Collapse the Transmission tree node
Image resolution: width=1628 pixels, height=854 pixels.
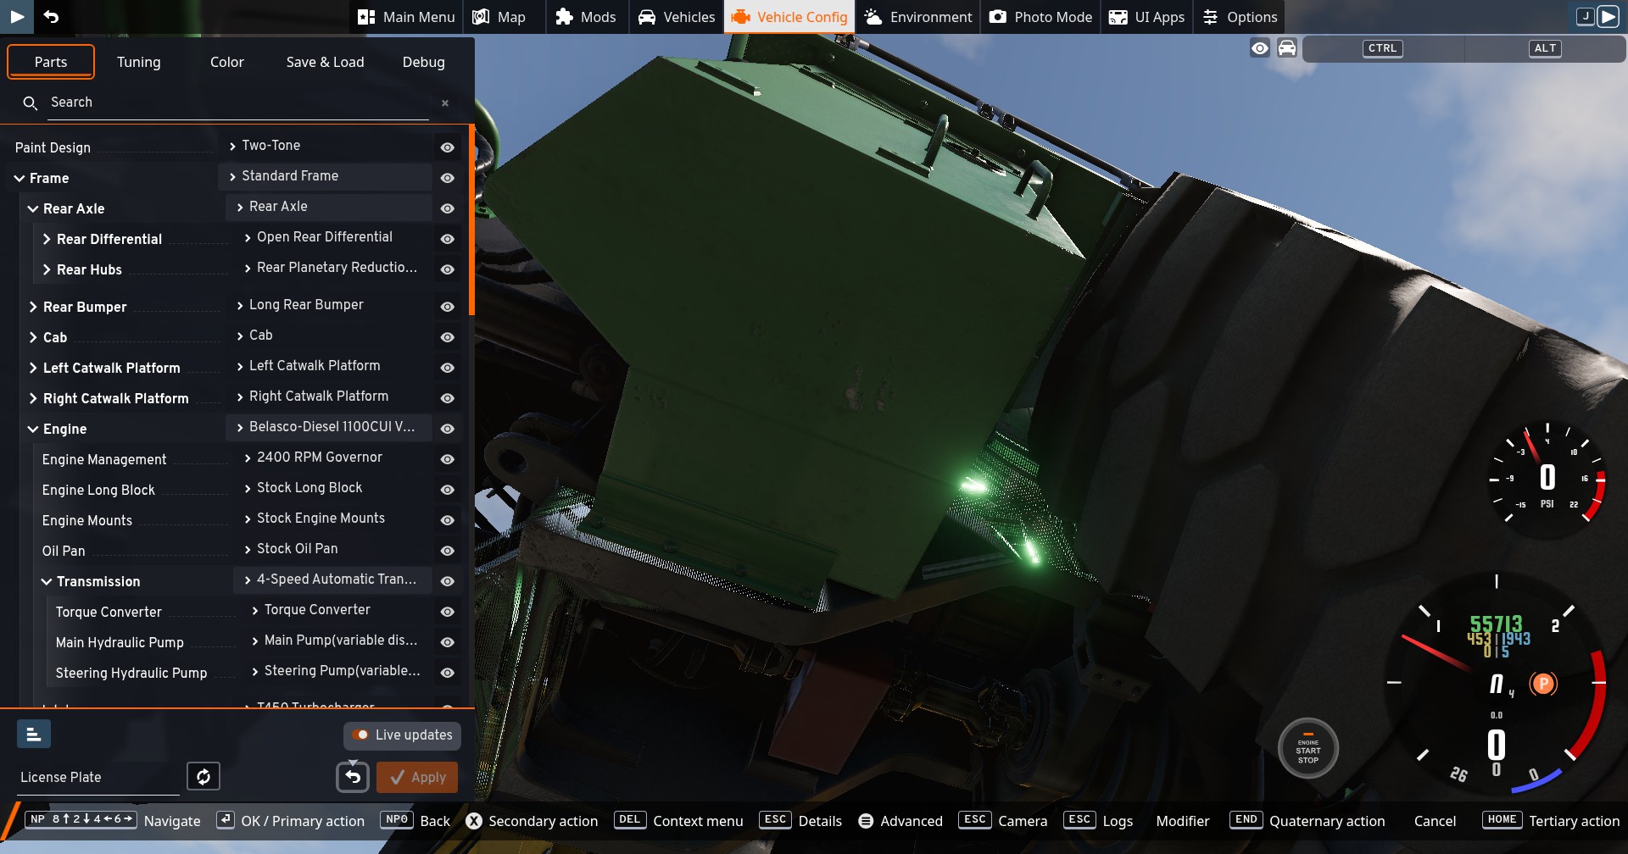[47, 581]
